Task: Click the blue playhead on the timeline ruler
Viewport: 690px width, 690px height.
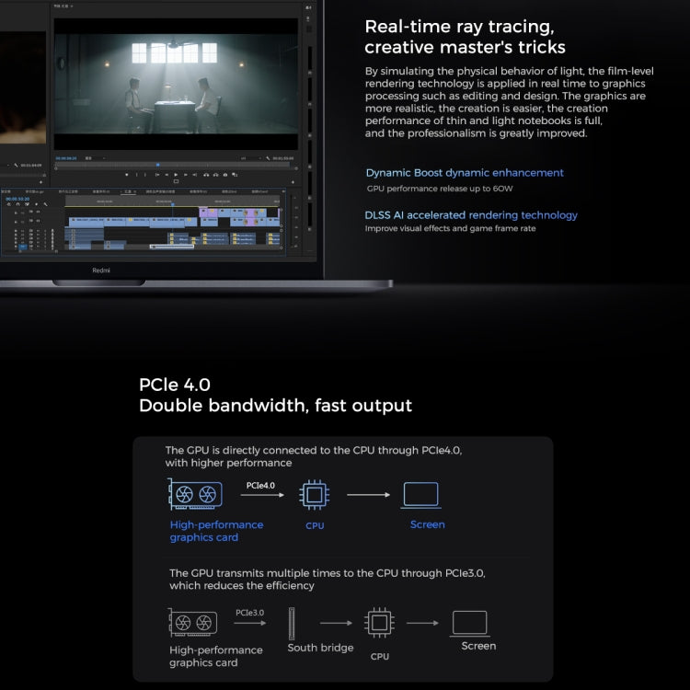Action: click(175, 204)
